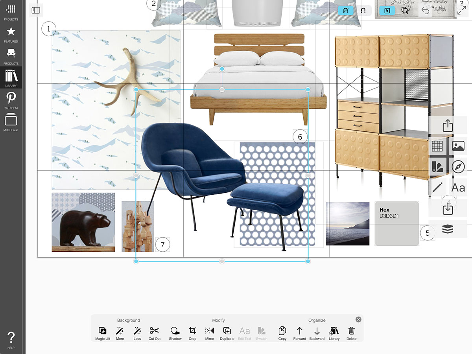The width and height of the screenshot is (472, 354).
Task: Click the Magic Lift tool
Action: (102, 333)
